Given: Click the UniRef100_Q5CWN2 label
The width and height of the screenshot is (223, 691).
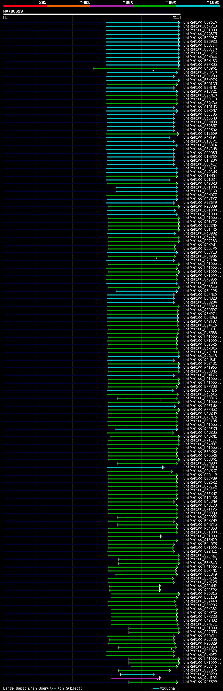Looking at the screenshot, I should click(200, 586).
